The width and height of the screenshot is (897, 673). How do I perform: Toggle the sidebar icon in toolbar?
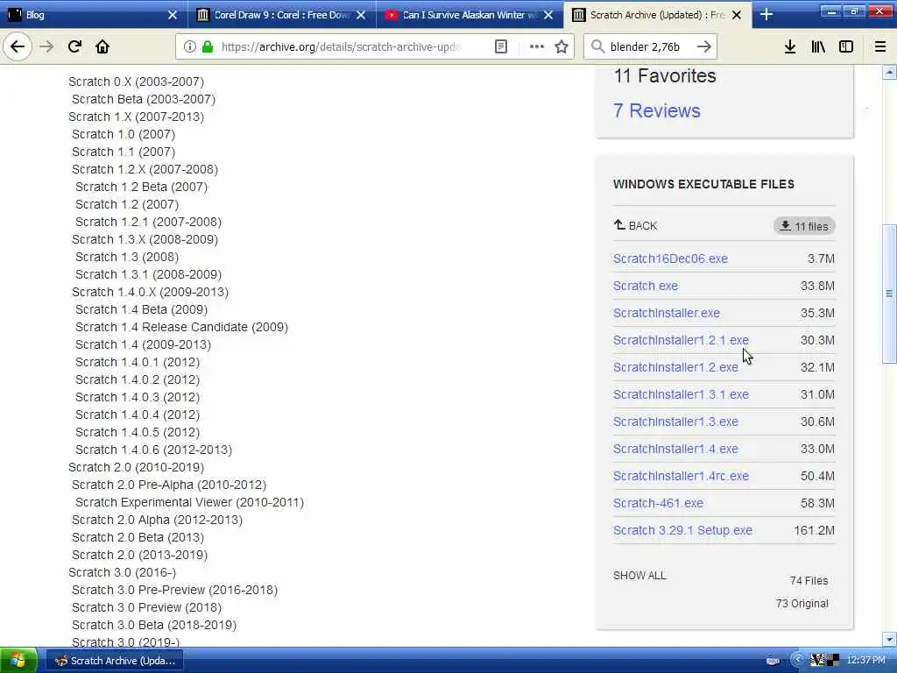pyautogui.click(x=846, y=47)
